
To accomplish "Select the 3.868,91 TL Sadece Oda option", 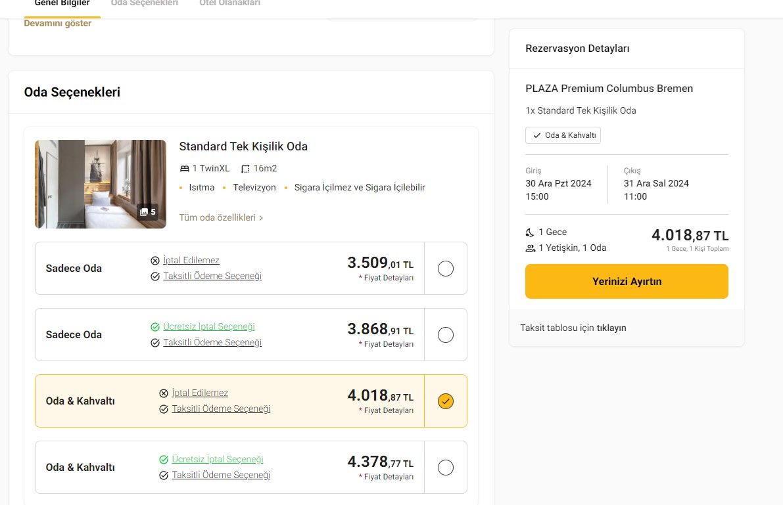I will click(x=446, y=335).
